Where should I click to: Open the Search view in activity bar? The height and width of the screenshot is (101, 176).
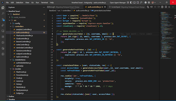click(3, 14)
